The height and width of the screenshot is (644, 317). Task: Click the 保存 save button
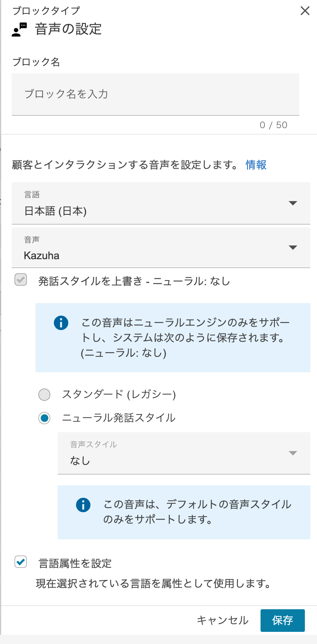(x=282, y=621)
